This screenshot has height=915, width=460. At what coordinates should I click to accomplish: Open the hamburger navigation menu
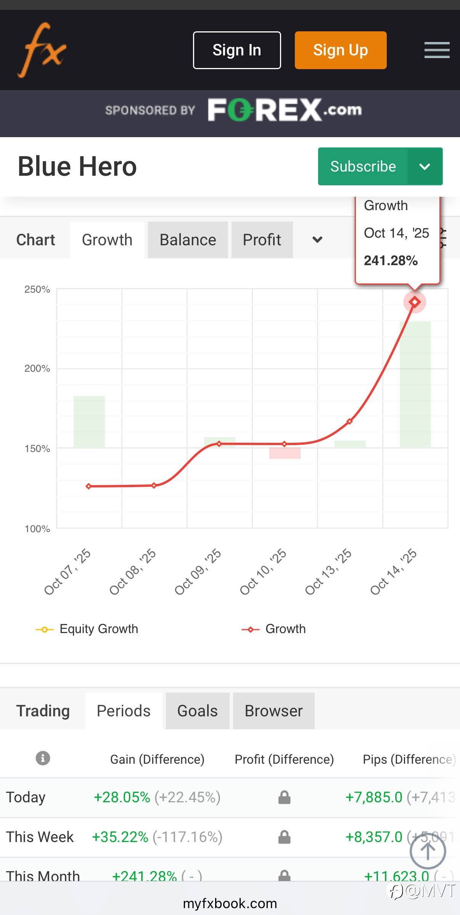[437, 50]
